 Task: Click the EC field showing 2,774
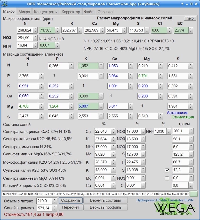pos(181,30)
